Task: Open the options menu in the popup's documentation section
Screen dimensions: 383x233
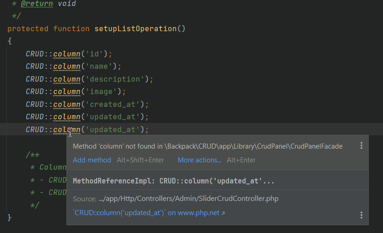Action: 361,215
